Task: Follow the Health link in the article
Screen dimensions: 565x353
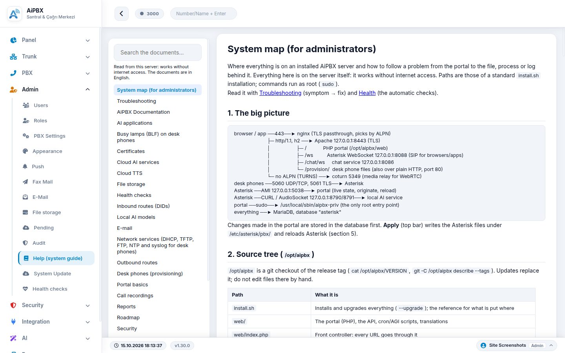Action: coord(367,93)
